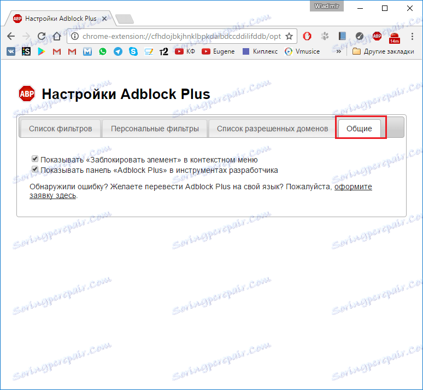
Task: Switch to Список фильтров tab
Action: [x=61, y=129]
